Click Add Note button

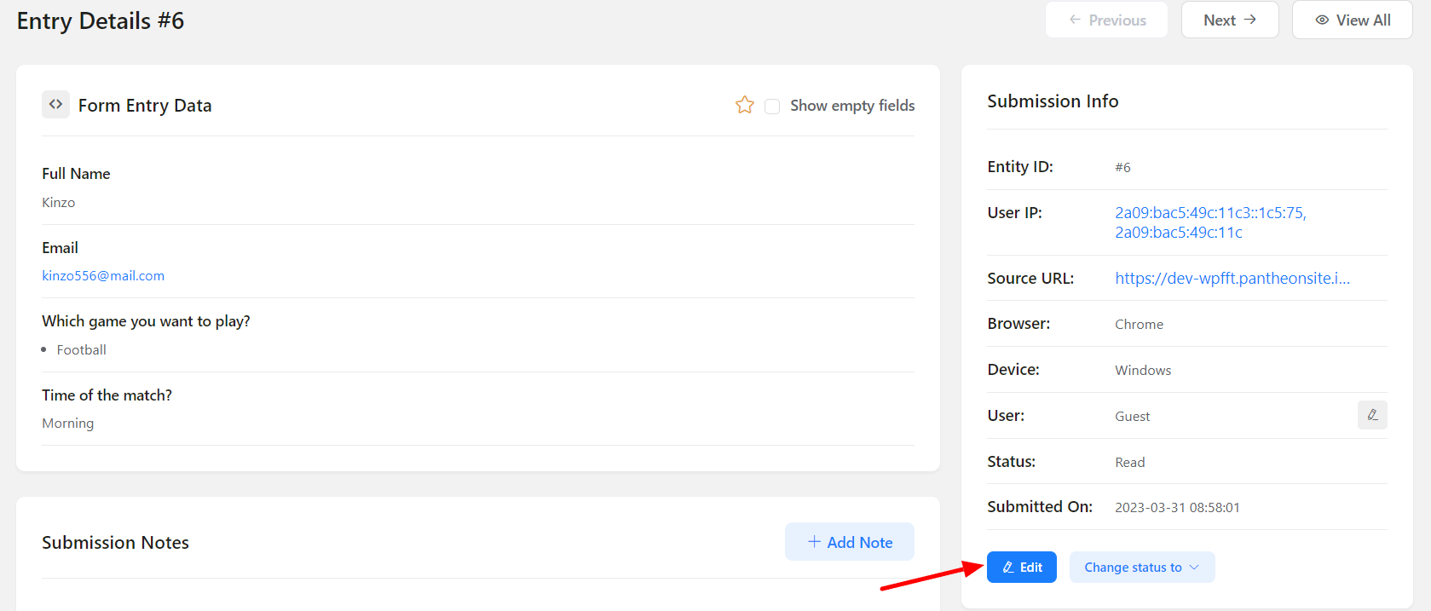click(x=849, y=542)
